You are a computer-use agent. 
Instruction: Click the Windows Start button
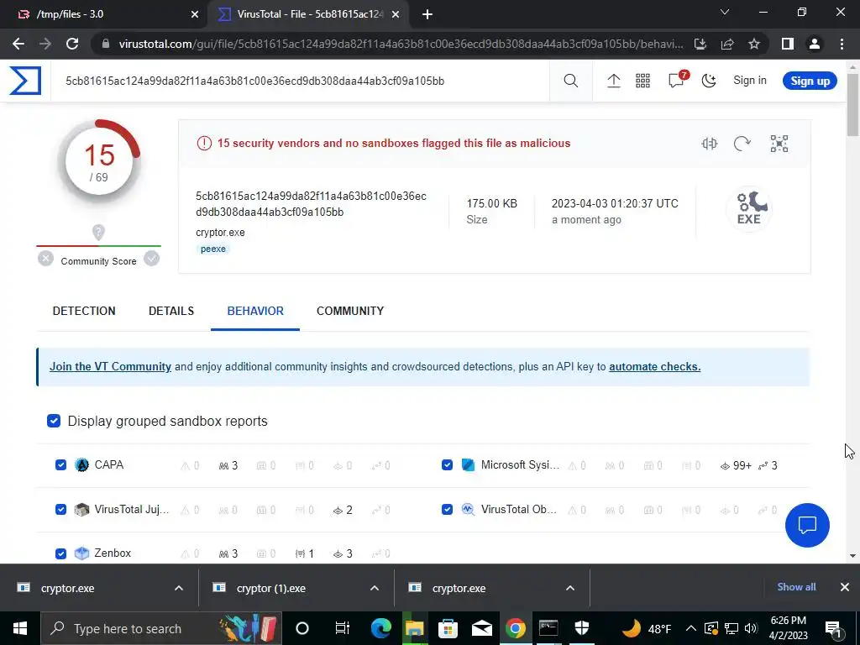tap(20, 628)
